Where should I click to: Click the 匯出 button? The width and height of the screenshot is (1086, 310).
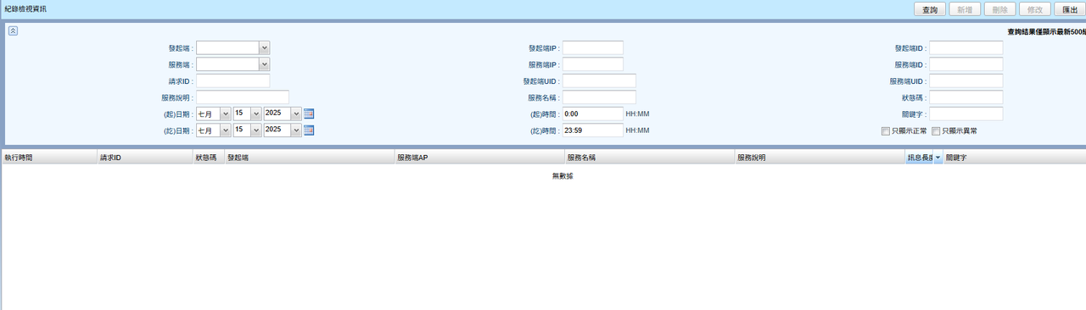(1070, 9)
